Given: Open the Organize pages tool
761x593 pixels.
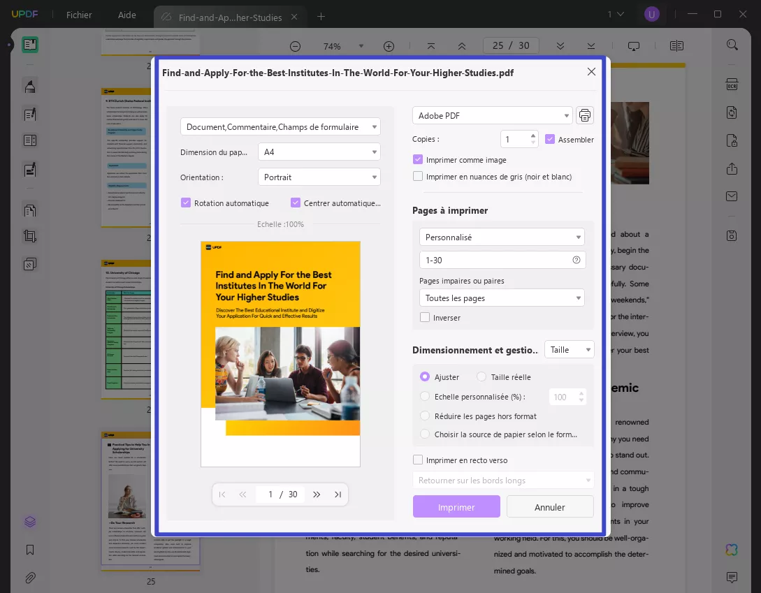Looking at the screenshot, I should pos(29,210).
